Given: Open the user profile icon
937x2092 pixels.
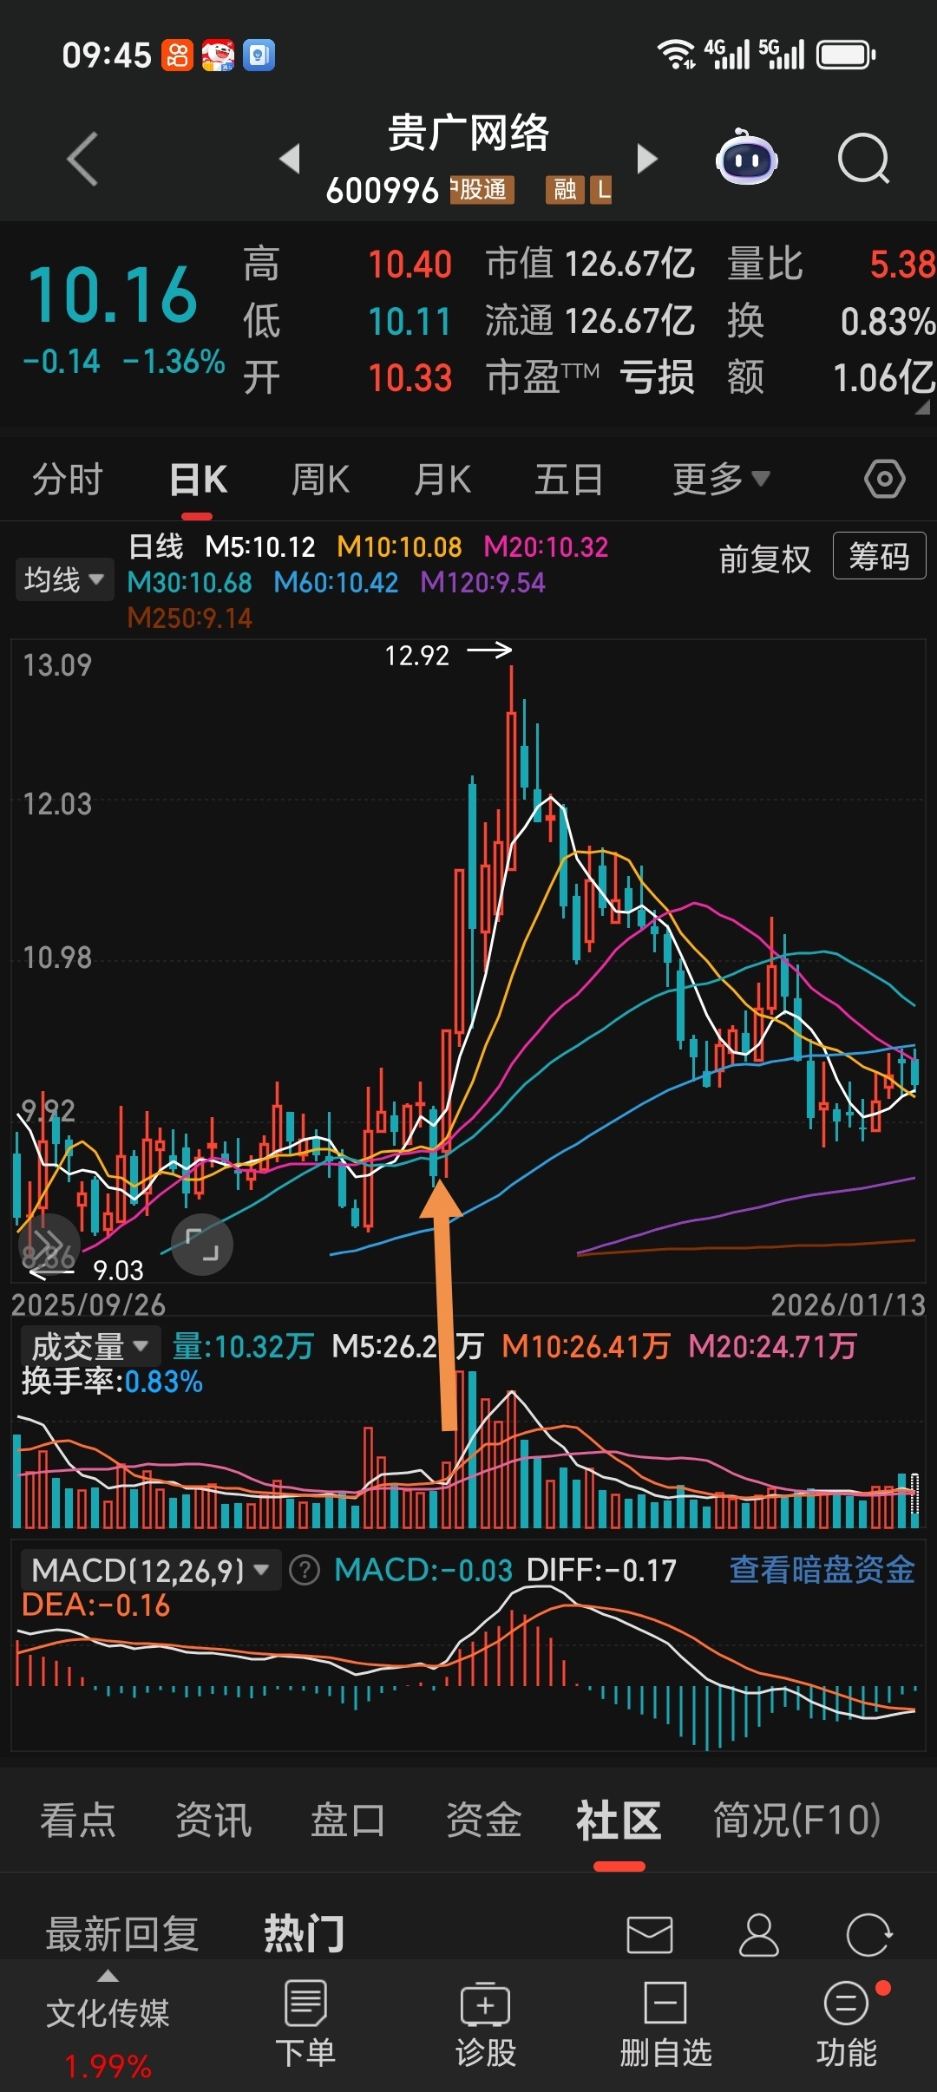Looking at the screenshot, I should pyautogui.click(x=759, y=1935).
